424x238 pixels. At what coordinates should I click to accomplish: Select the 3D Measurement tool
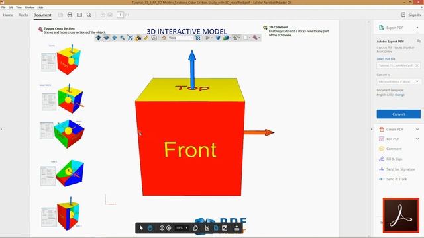146,38
